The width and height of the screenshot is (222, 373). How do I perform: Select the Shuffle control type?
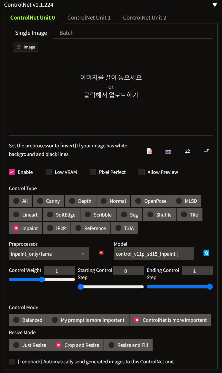(159, 215)
